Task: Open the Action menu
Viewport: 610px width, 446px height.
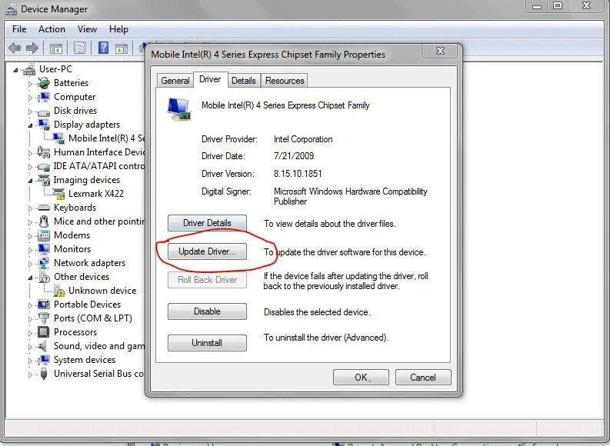Action: click(x=52, y=29)
